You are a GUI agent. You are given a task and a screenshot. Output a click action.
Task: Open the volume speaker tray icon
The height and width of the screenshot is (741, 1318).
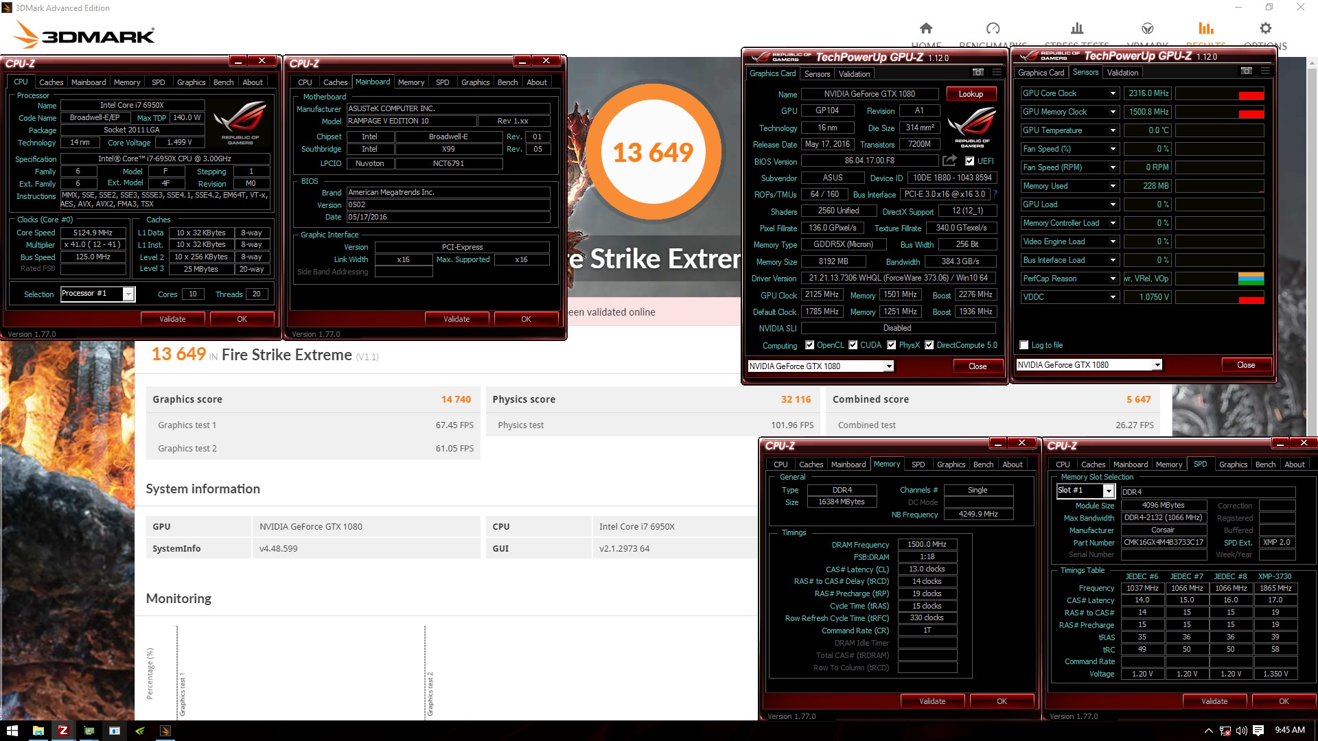click(x=1241, y=731)
